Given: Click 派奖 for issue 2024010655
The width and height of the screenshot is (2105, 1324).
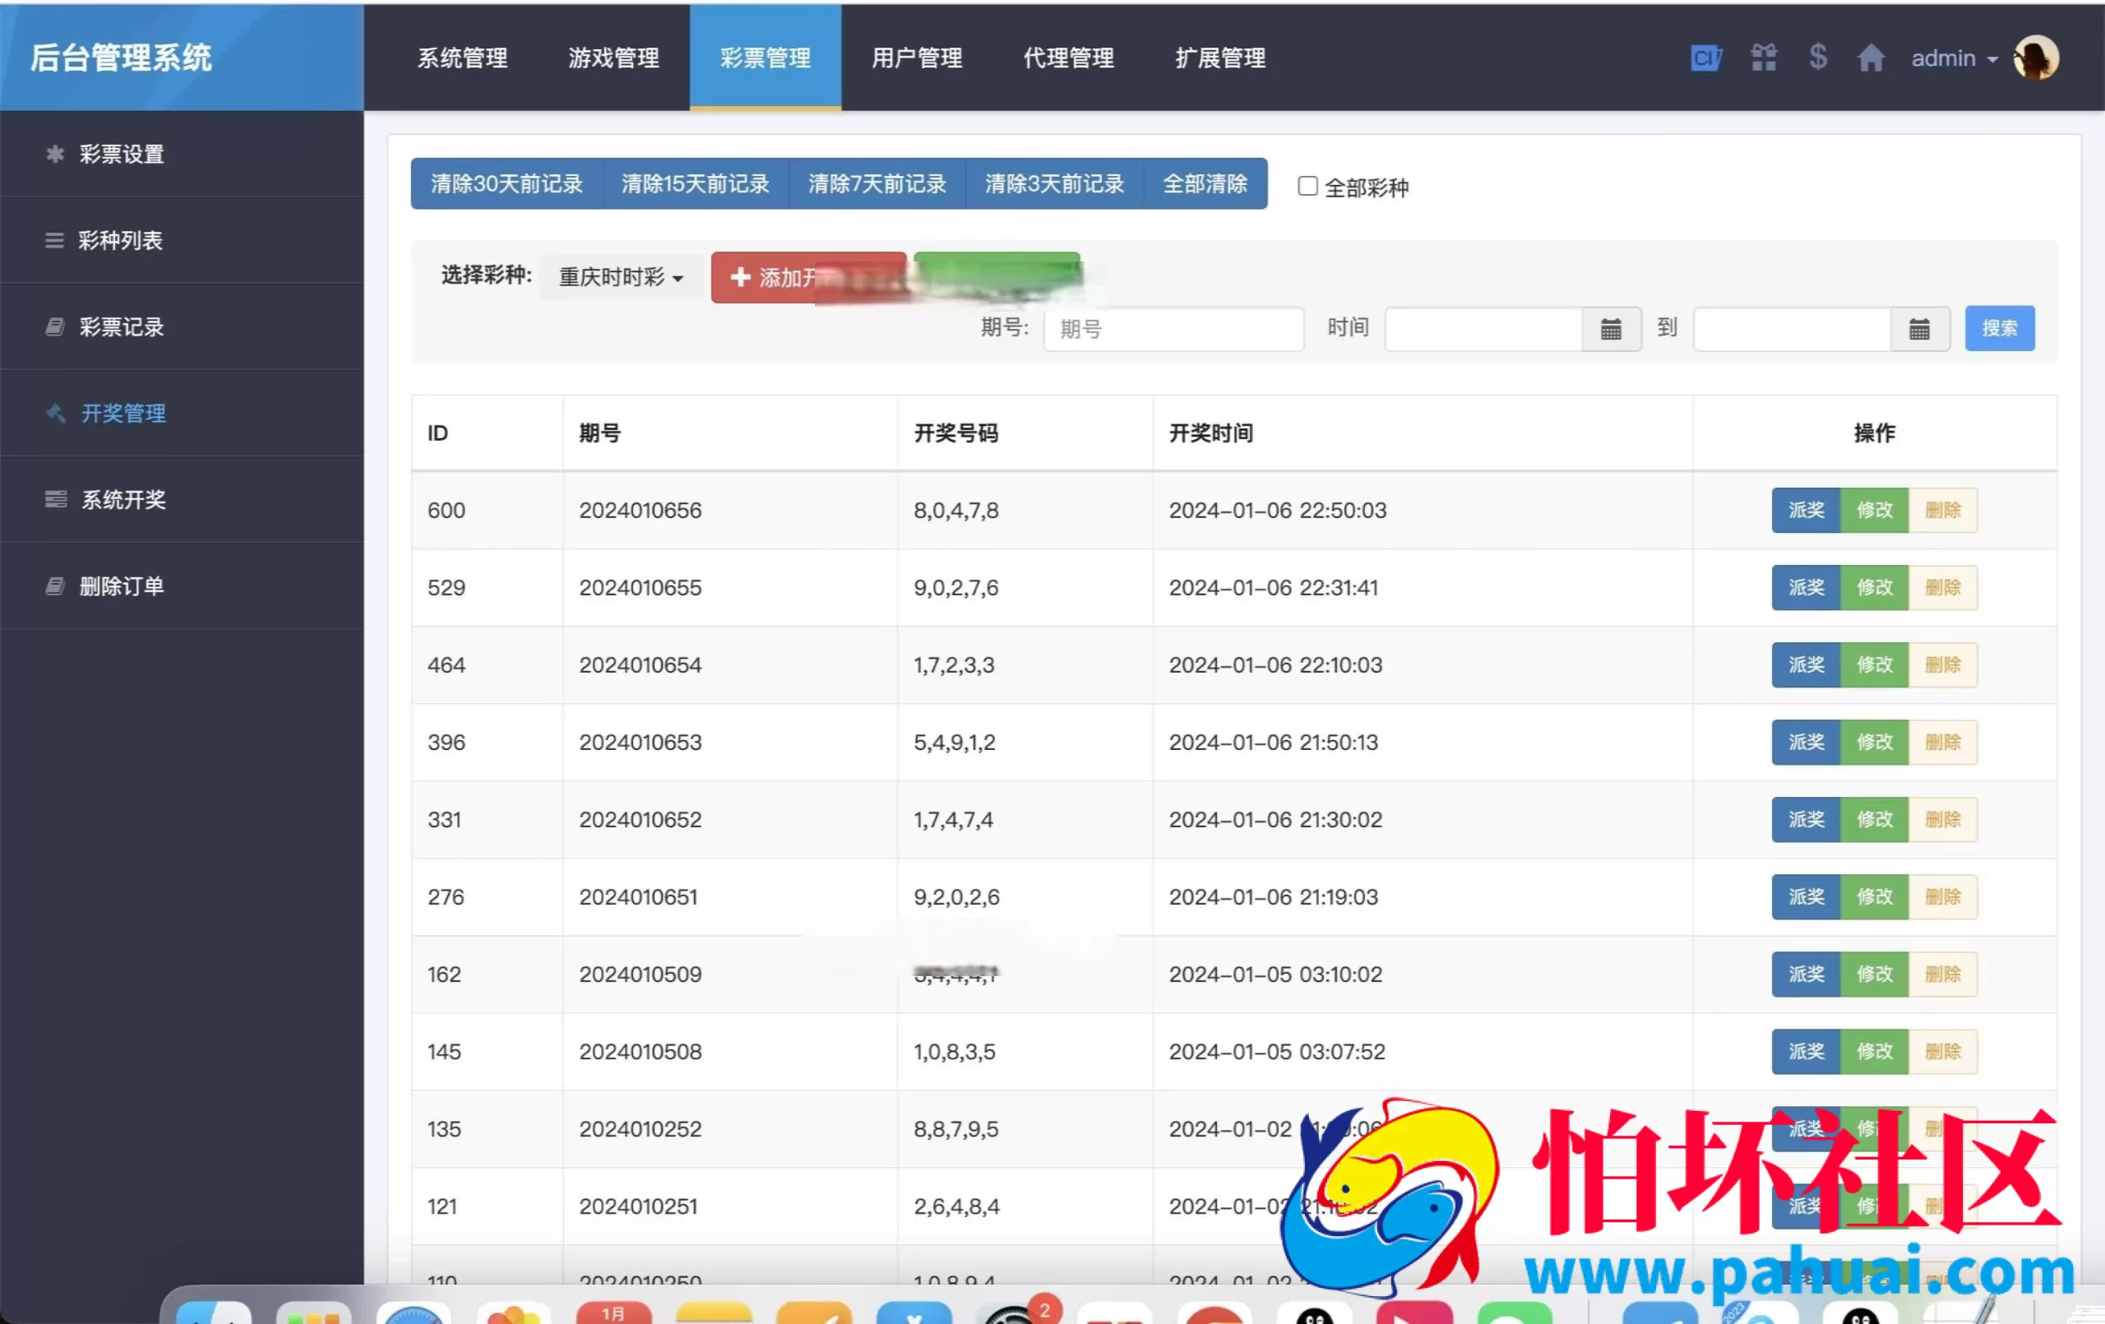Looking at the screenshot, I should 1806,587.
